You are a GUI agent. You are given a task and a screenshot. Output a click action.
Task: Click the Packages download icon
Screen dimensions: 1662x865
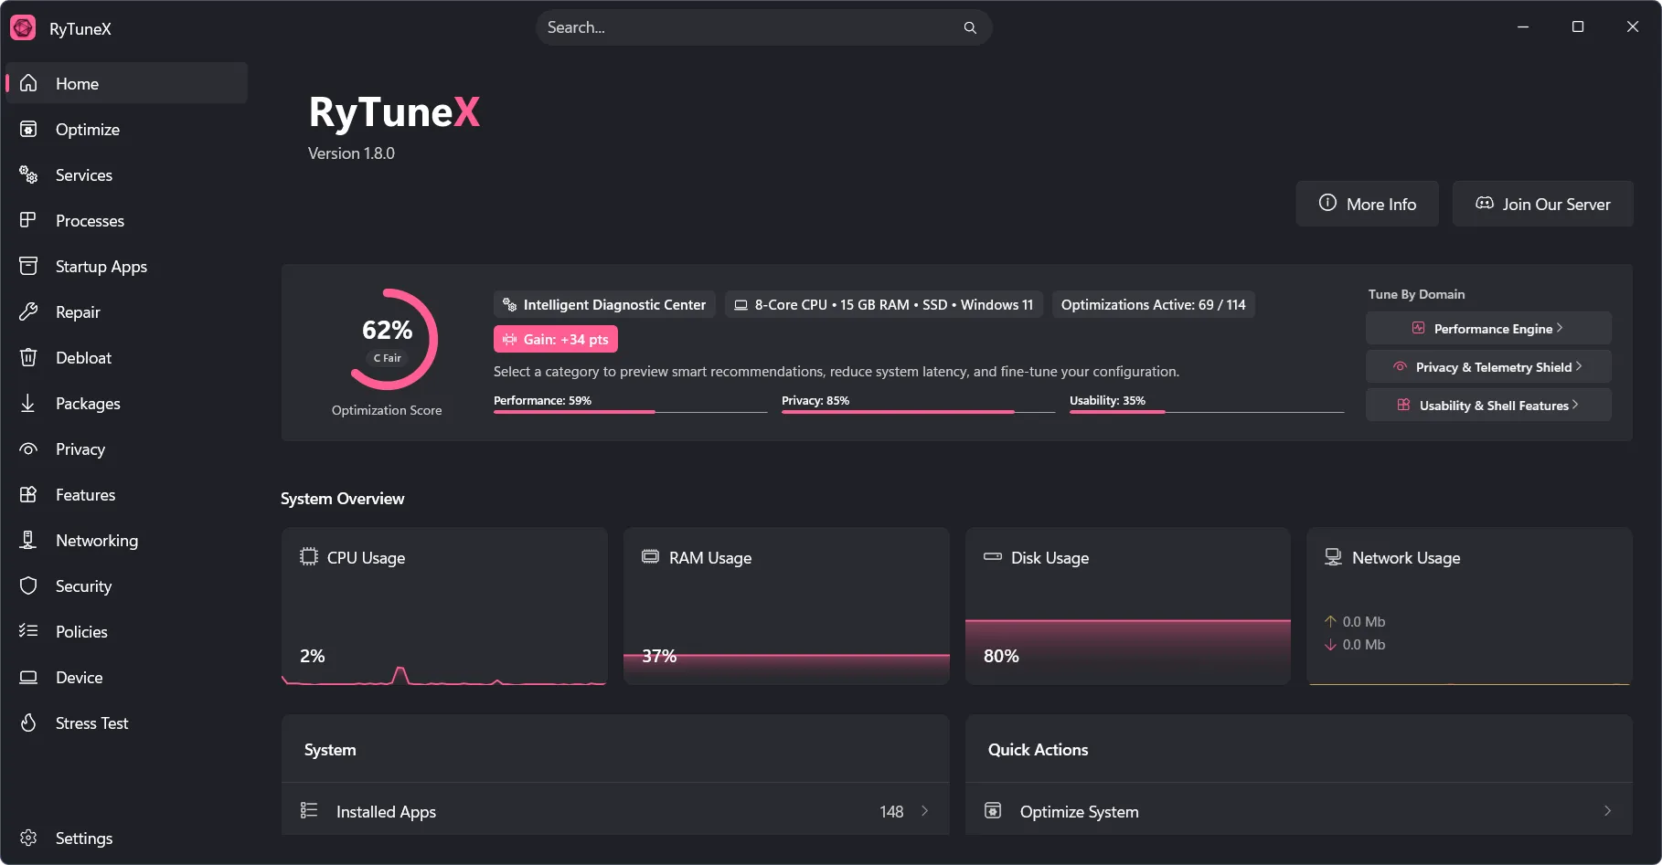28,403
